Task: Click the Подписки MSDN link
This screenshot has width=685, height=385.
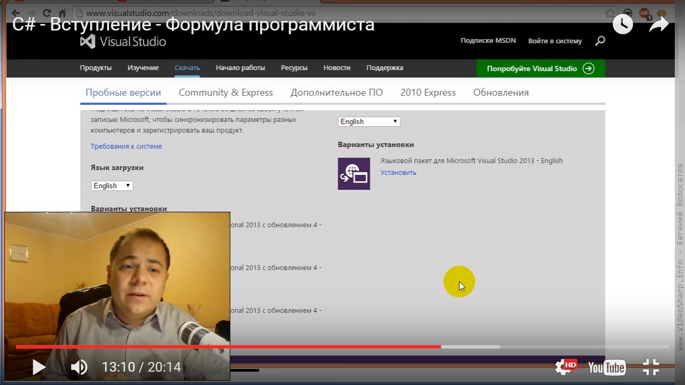Action: [488, 41]
